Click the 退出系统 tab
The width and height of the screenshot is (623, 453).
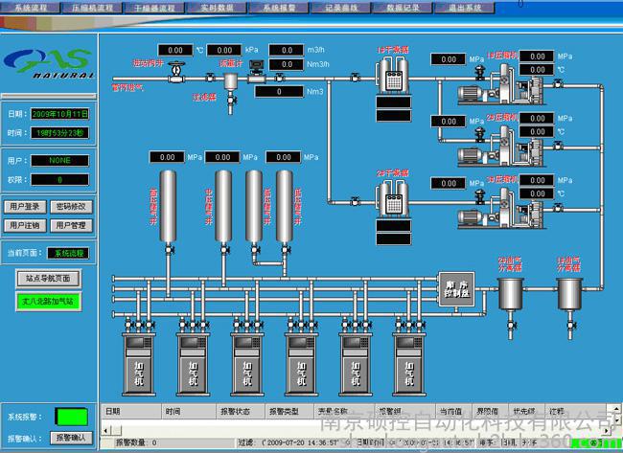[465, 8]
